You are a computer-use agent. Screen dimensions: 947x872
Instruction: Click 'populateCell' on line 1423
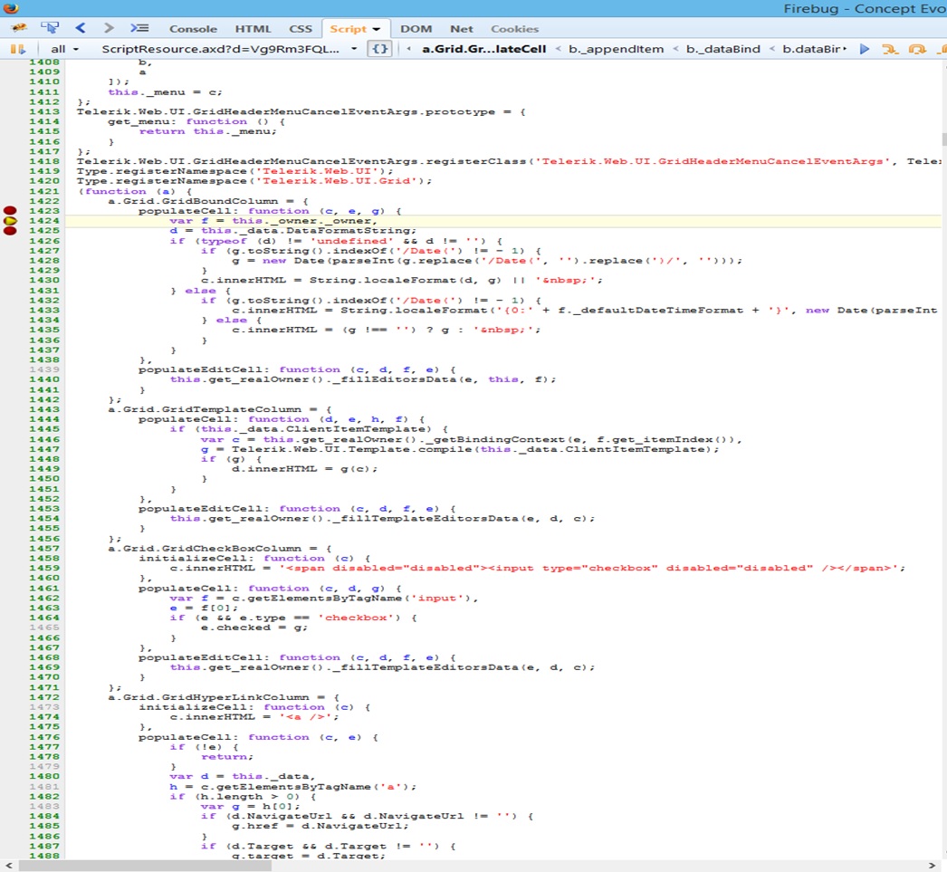(x=189, y=211)
